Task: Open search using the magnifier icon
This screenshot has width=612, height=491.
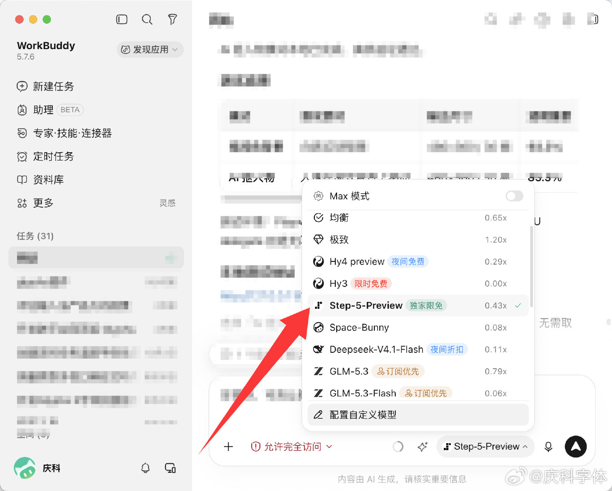Action: pyautogui.click(x=147, y=20)
